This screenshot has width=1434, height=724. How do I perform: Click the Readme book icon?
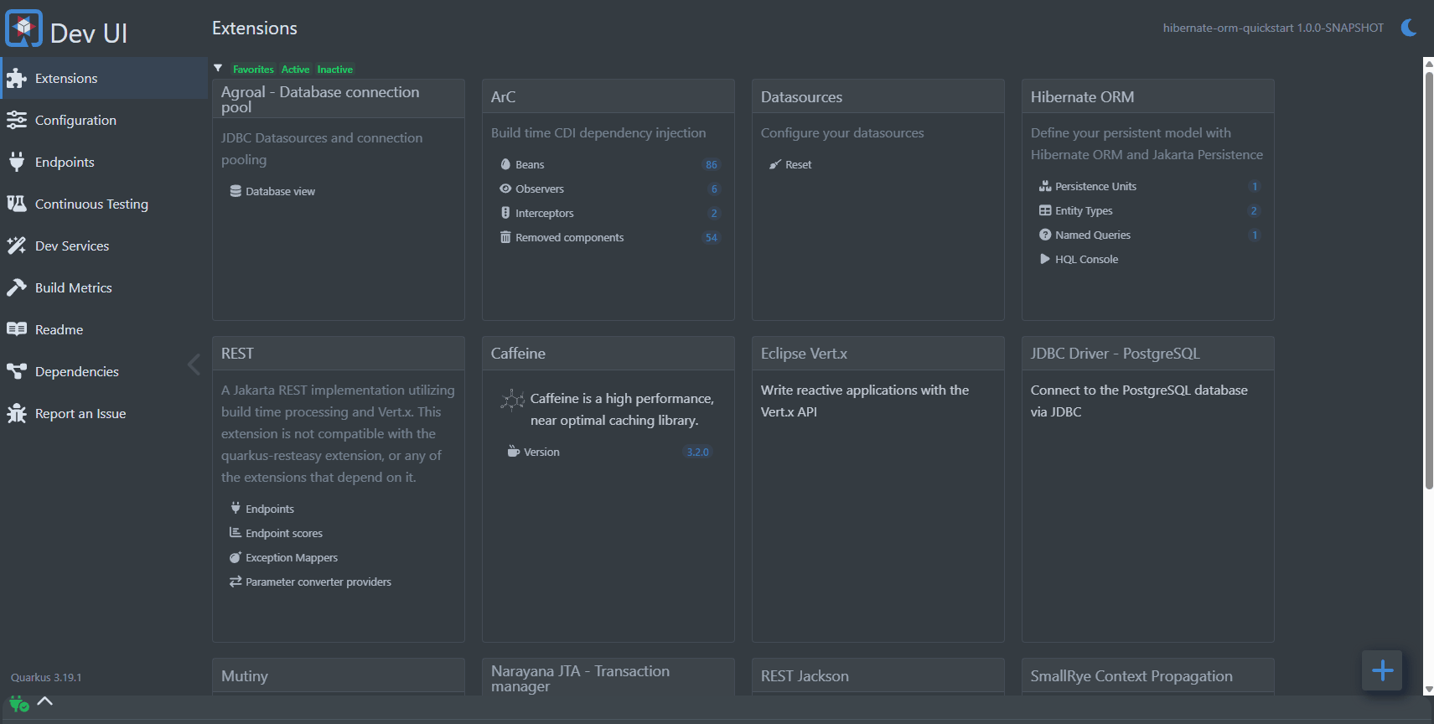(17, 329)
